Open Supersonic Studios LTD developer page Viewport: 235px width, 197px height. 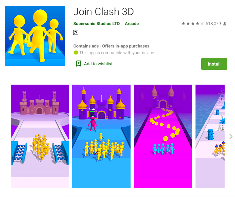[x=96, y=24]
